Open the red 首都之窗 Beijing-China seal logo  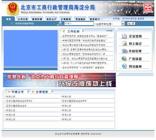(x=148, y=8)
